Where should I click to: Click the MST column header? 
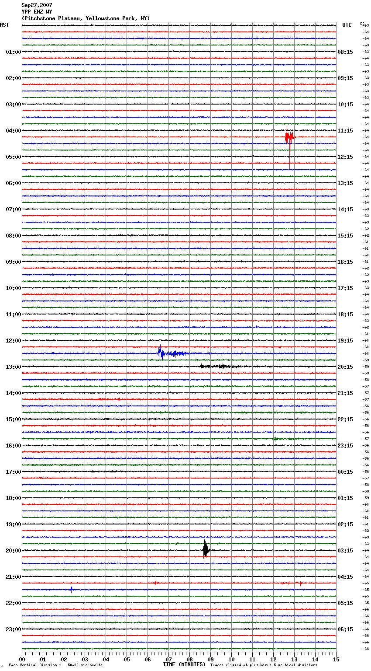point(4,25)
